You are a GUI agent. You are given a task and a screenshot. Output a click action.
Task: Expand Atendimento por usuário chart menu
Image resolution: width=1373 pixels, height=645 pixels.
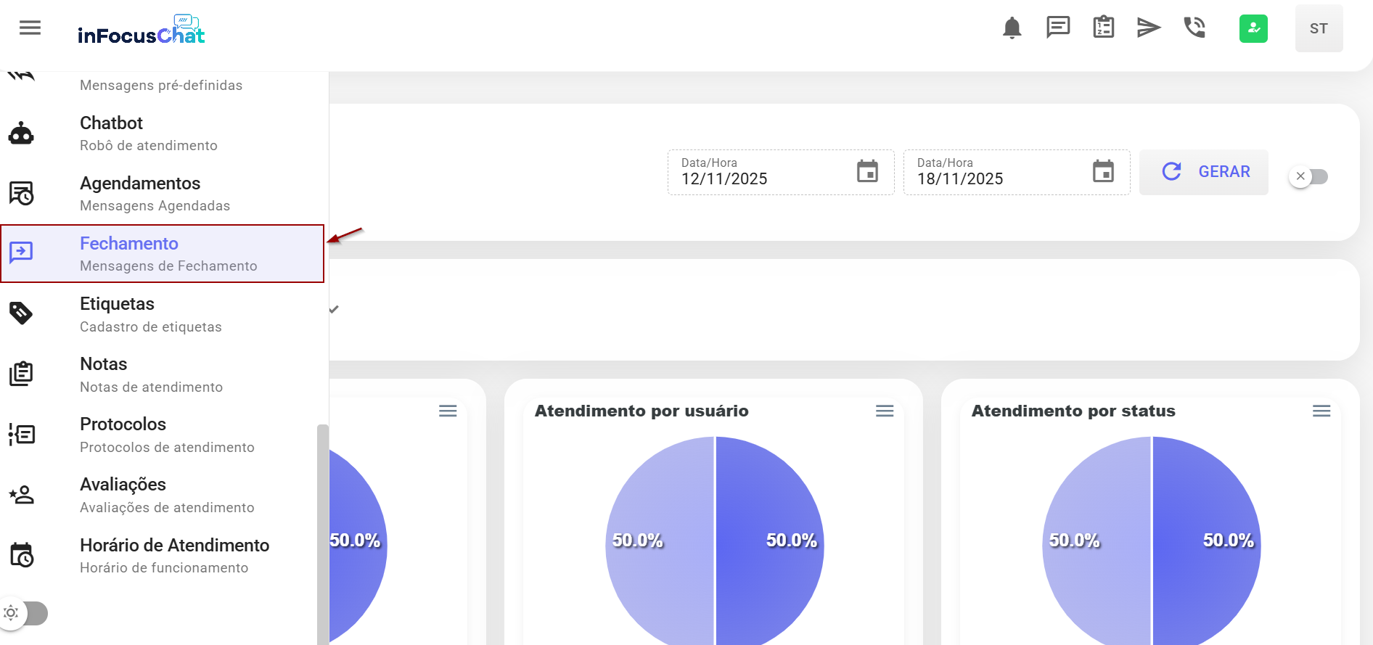(885, 411)
